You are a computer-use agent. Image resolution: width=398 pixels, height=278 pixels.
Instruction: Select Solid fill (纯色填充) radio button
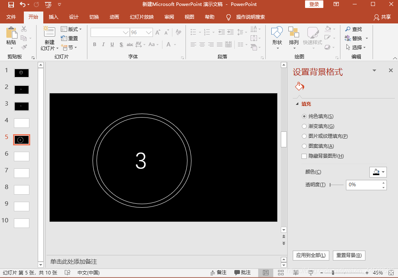point(304,116)
